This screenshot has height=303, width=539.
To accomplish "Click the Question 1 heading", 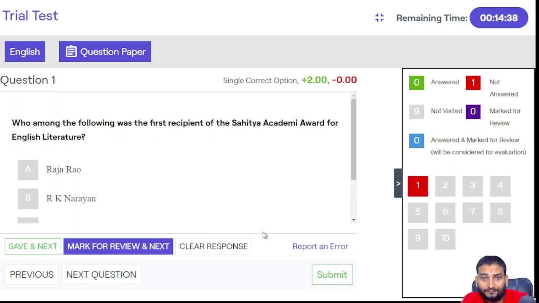I will [28, 80].
